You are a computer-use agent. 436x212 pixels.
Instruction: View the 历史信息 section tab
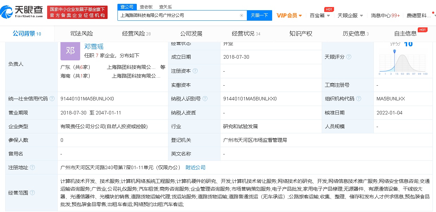point(356,34)
